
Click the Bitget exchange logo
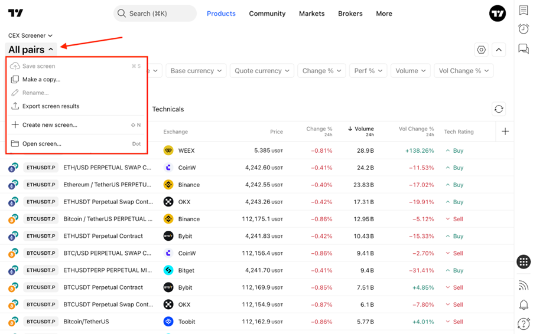168,270
